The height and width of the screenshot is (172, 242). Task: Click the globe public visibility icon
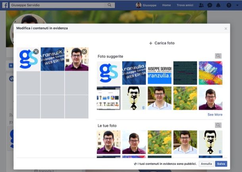click(x=135, y=164)
